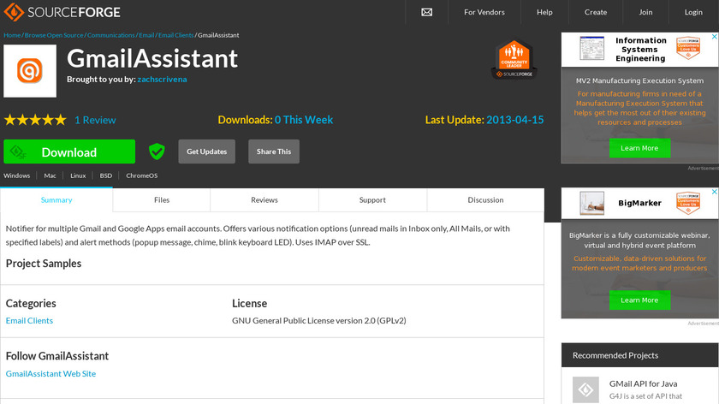This screenshot has height=404, width=719.
Task: Open the Create menu item
Action: pyautogui.click(x=595, y=12)
